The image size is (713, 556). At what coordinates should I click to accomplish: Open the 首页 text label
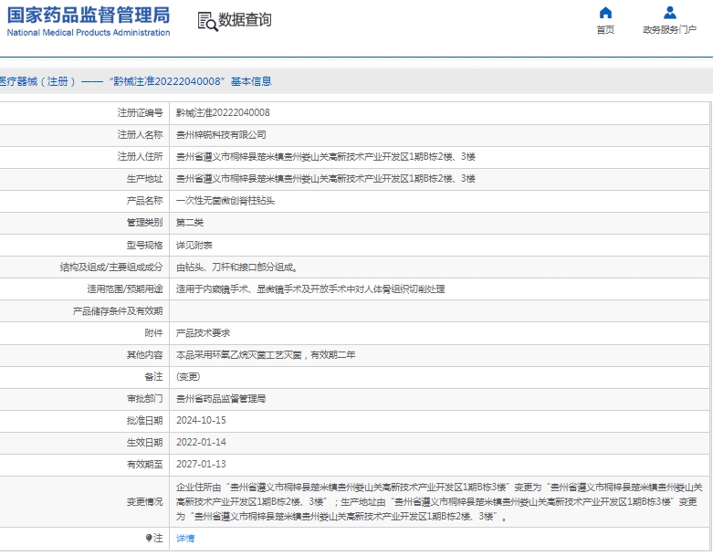pos(605,30)
